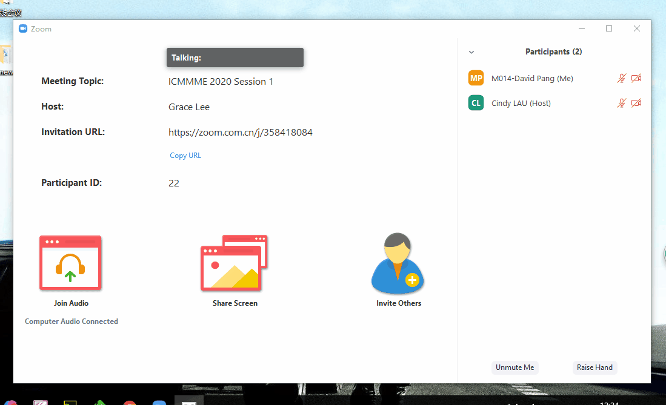The height and width of the screenshot is (405, 666).
Task: Click the Participants (2) panel heading
Action: coord(553,52)
